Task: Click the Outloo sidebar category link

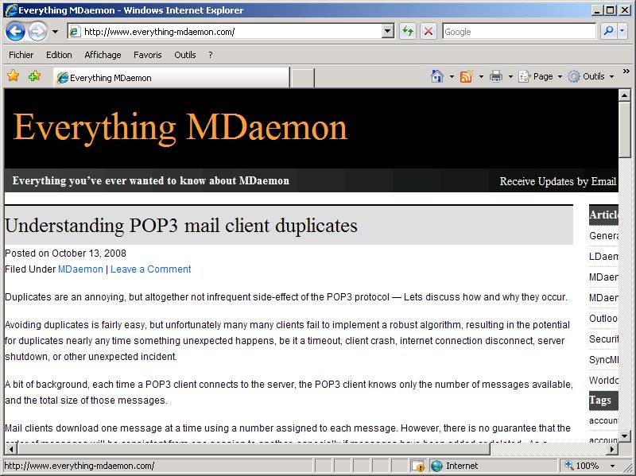Action: tap(603, 319)
